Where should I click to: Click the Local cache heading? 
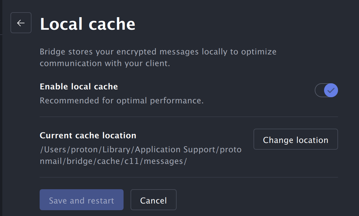pyautogui.click(x=87, y=24)
